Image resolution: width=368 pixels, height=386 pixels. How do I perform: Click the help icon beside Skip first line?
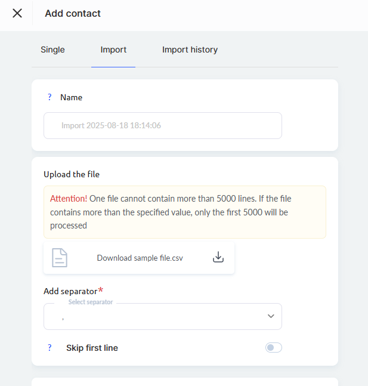[x=50, y=348]
